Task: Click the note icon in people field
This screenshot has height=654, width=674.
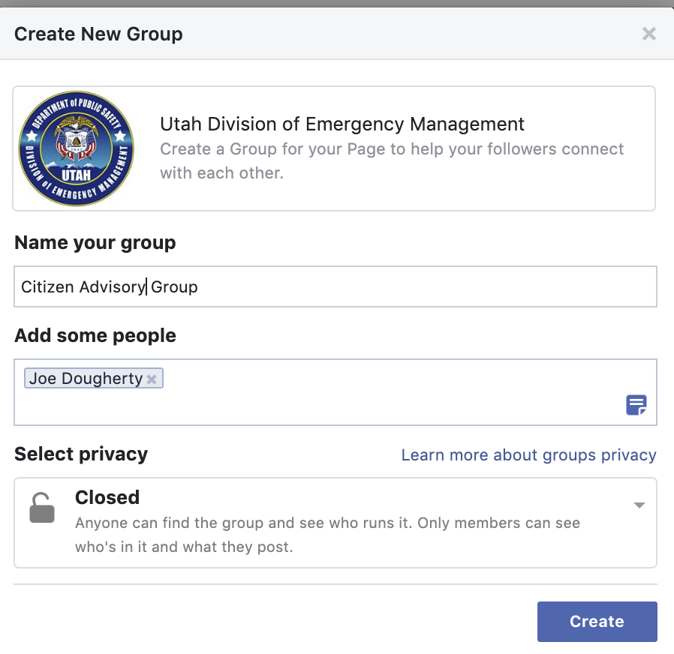Action: click(636, 405)
